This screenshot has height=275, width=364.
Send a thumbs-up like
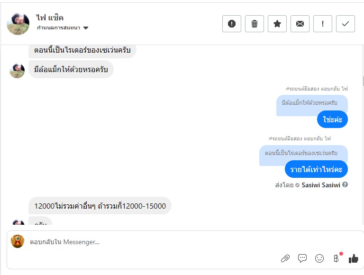[354, 258]
